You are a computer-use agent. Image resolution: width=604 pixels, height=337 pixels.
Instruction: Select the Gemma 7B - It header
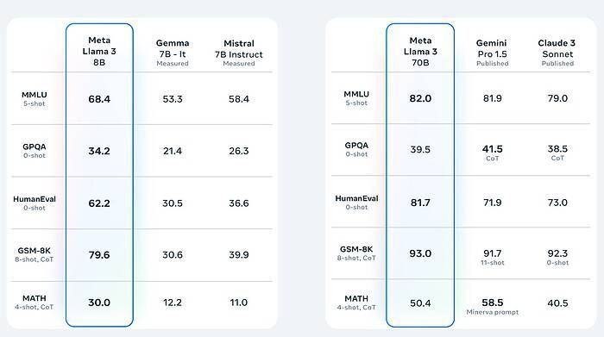click(173, 53)
